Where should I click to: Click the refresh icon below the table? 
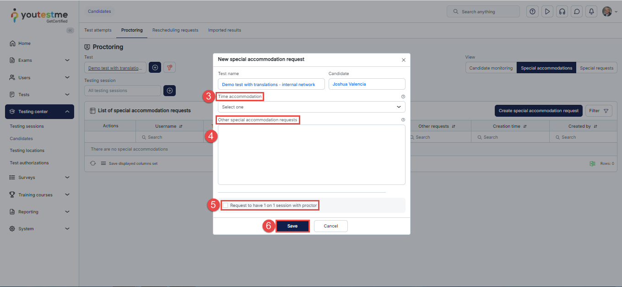(93, 163)
